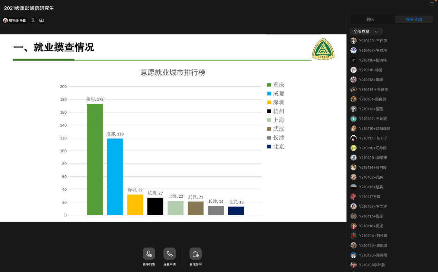
Task: Click the university logo on slide
Action: coord(323,49)
